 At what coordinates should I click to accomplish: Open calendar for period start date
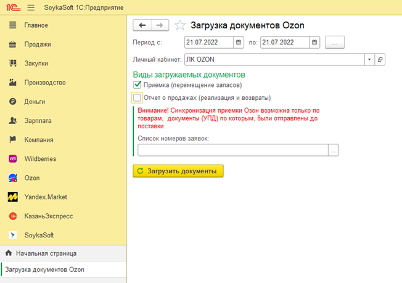[x=239, y=43]
